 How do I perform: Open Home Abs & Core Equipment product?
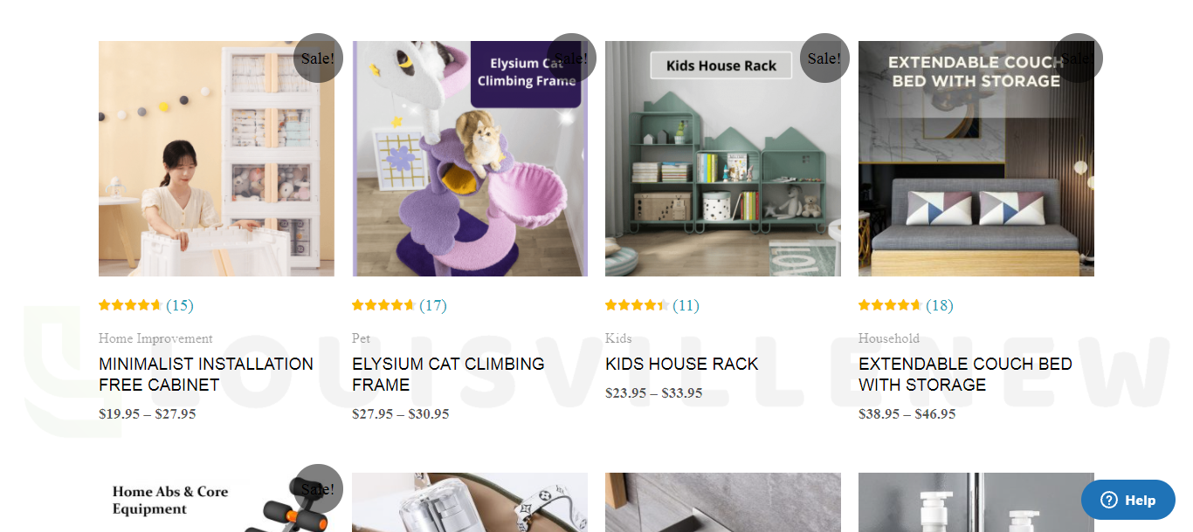tap(216, 503)
